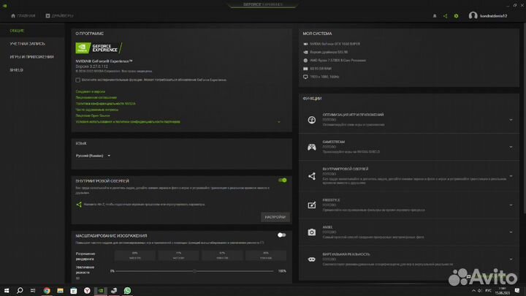Go to the Главная home tab
This screenshot has width=526, height=296.
23,16
